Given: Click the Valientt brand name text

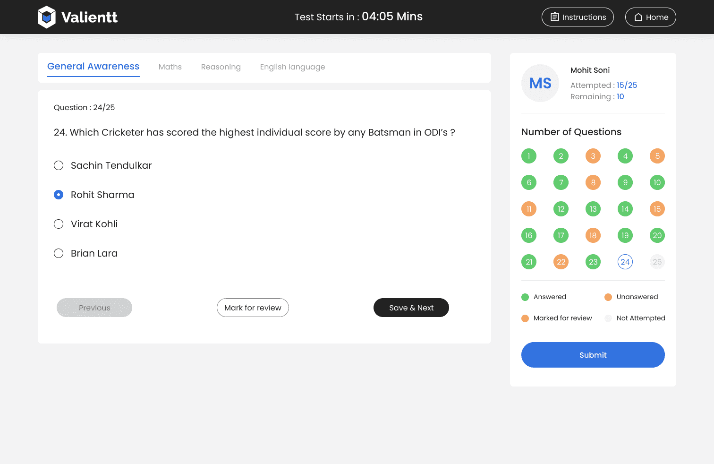Looking at the screenshot, I should tap(89, 17).
